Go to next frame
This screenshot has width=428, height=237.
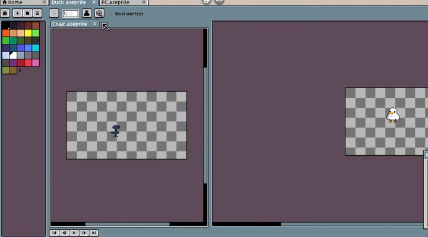click(84, 233)
